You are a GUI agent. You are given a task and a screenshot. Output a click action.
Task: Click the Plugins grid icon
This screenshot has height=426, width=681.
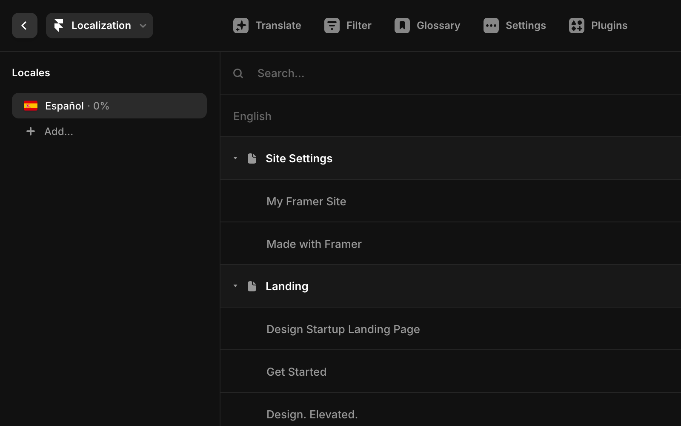coord(576,26)
